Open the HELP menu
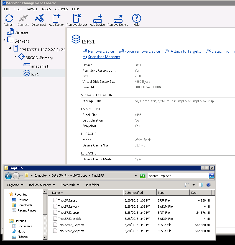 click(x=75, y=9)
